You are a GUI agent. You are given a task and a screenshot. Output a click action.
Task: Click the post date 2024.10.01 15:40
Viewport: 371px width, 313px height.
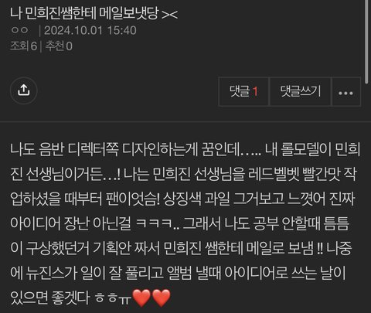point(90,30)
